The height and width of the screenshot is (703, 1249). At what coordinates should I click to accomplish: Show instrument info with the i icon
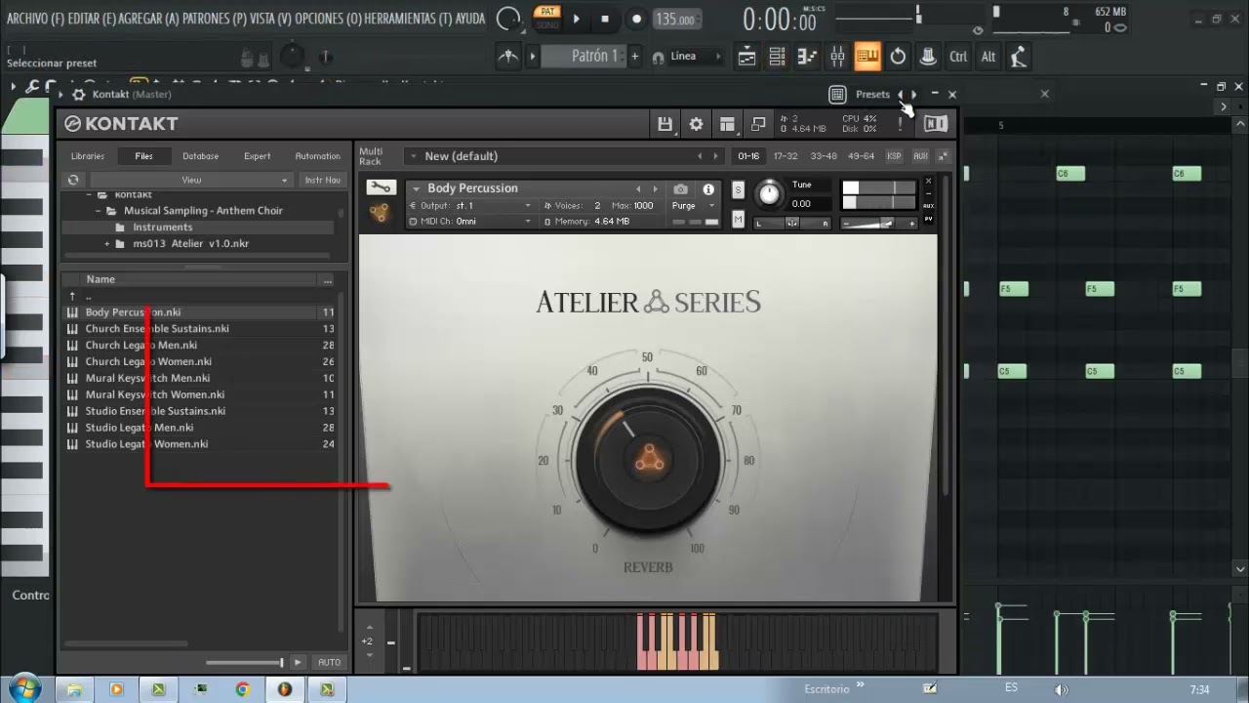tap(708, 189)
